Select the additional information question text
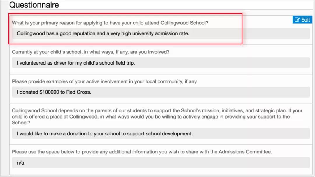The width and height of the screenshot is (315, 177). click(x=142, y=152)
